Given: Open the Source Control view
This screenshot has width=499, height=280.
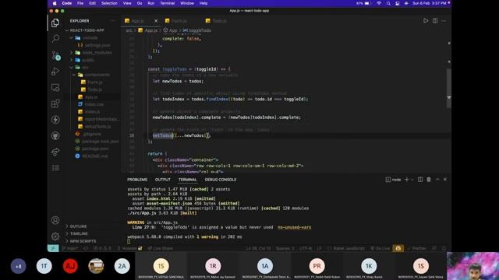Looking at the screenshot, I should [x=55, y=55].
